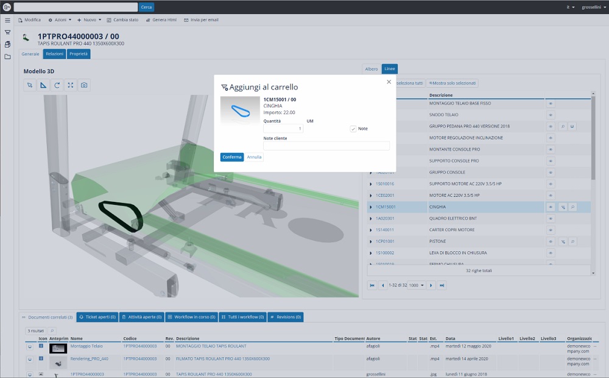Screen dimensions: 609x378
Task: Go to next page of lines table
Action: pyautogui.click(x=431, y=285)
